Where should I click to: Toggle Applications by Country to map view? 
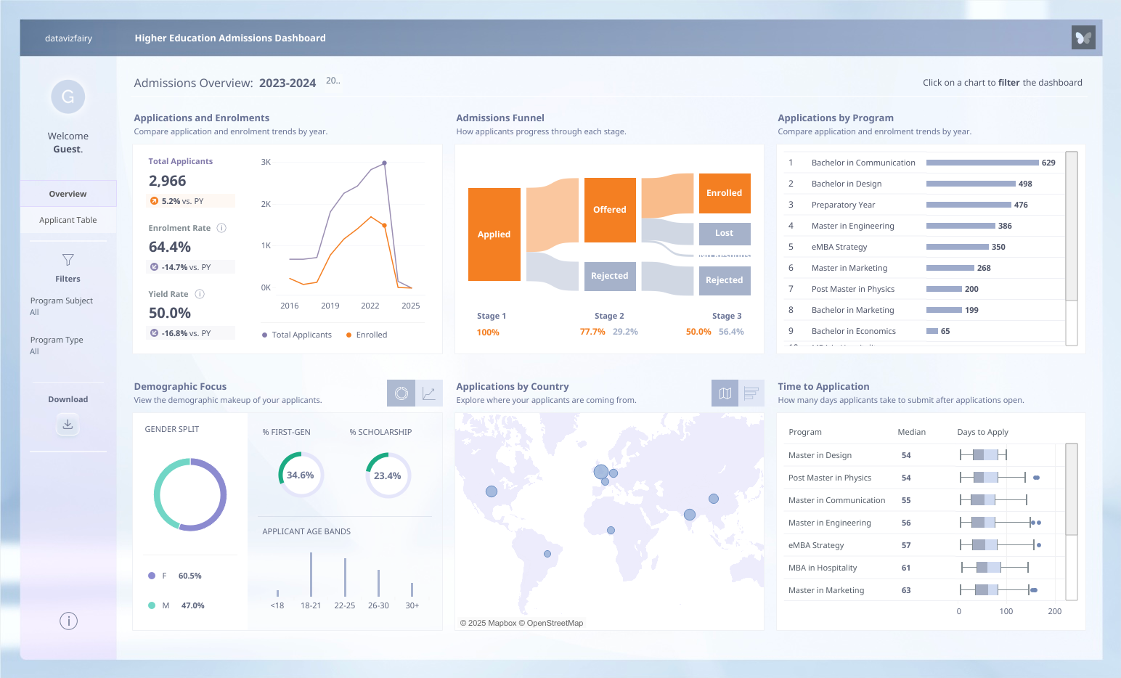click(725, 393)
